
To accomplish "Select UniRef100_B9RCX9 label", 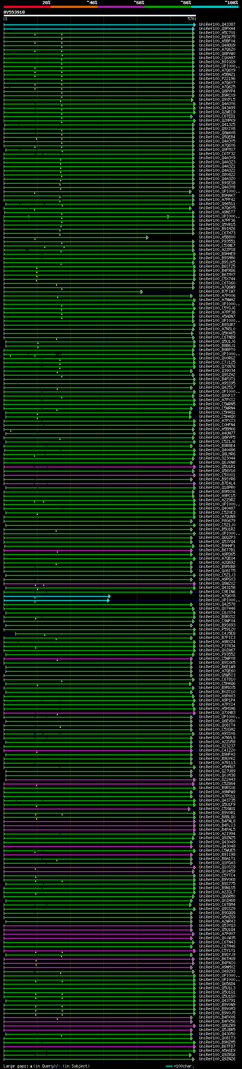I will pos(217,96).
